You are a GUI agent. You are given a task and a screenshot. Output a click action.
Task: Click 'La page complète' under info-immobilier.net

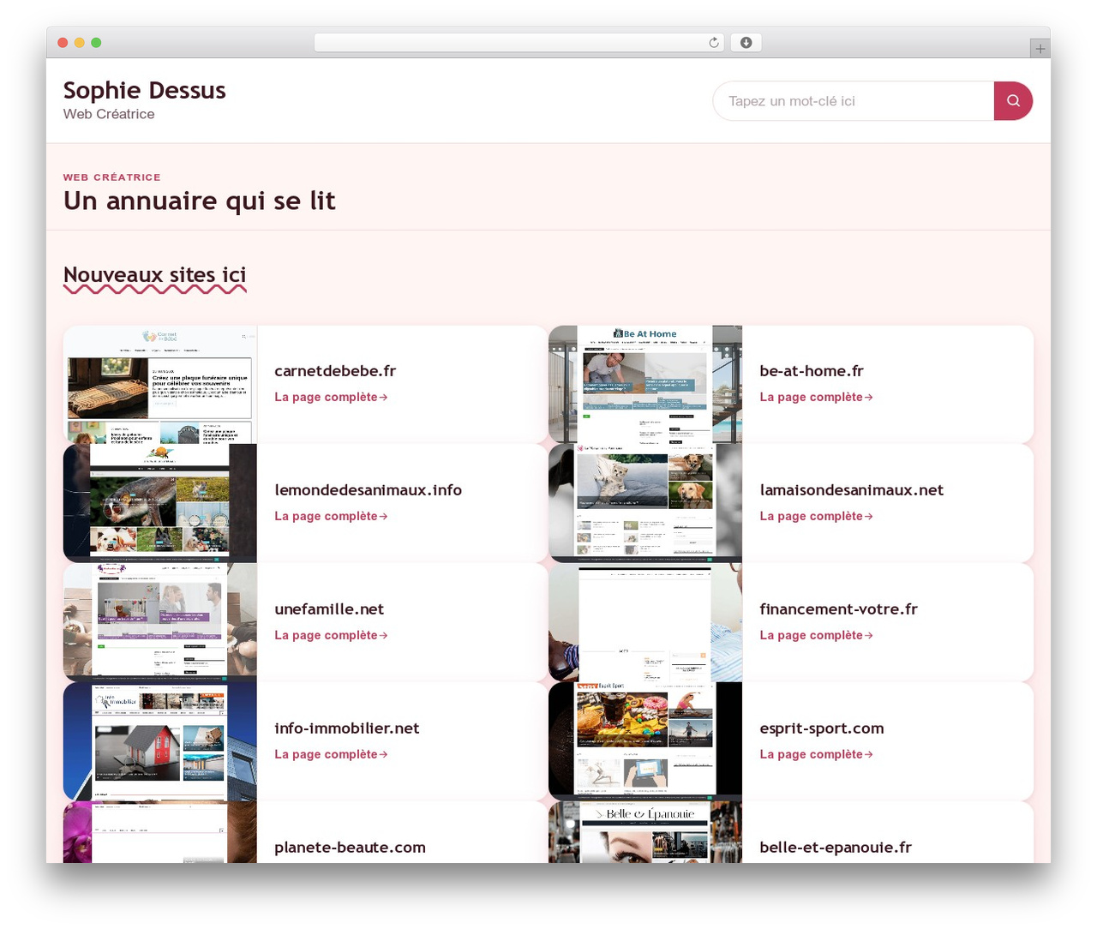tap(331, 754)
